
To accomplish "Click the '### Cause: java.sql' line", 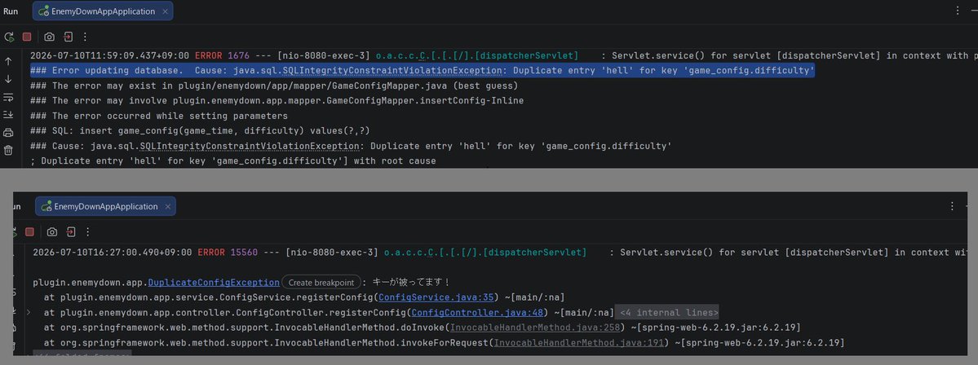I will pyautogui.click(x=351, y=147).
